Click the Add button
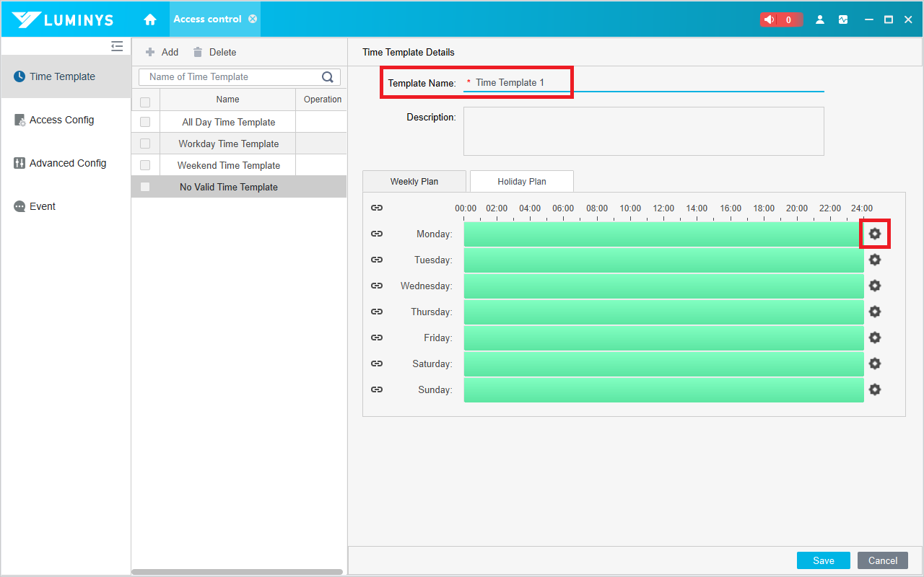This screenshot has width=924, height=577. coord(162,52)
